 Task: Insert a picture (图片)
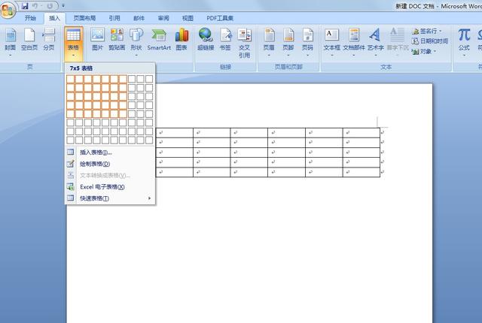97,39
